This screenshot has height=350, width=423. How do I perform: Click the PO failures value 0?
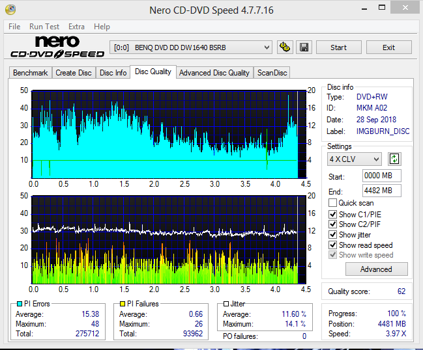304,336
